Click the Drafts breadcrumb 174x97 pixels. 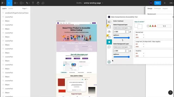[79, 3]
